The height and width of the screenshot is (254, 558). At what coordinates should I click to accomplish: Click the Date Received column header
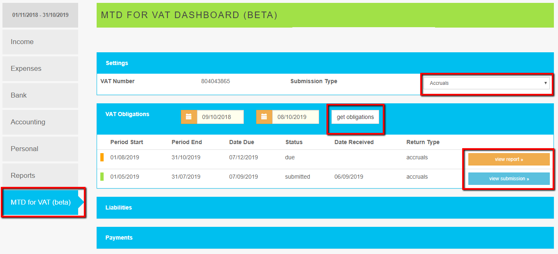click(354, 142)
